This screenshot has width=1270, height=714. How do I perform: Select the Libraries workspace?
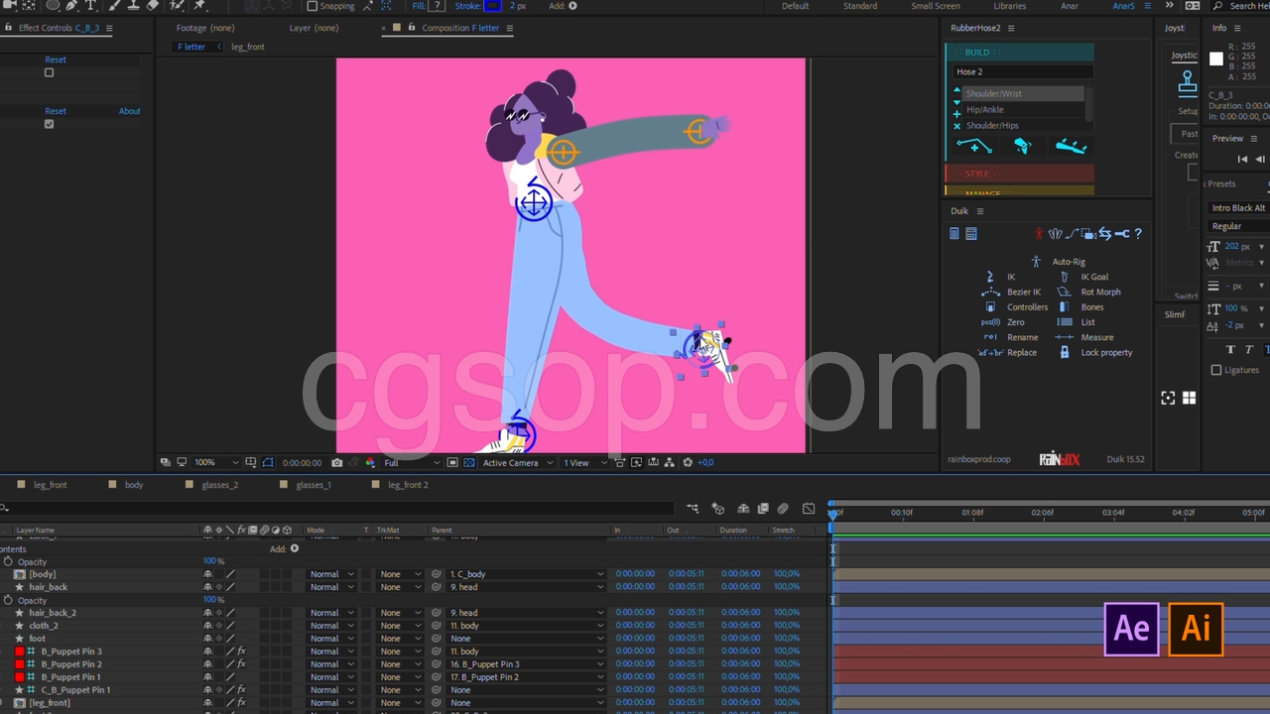tap(1010, 6)
